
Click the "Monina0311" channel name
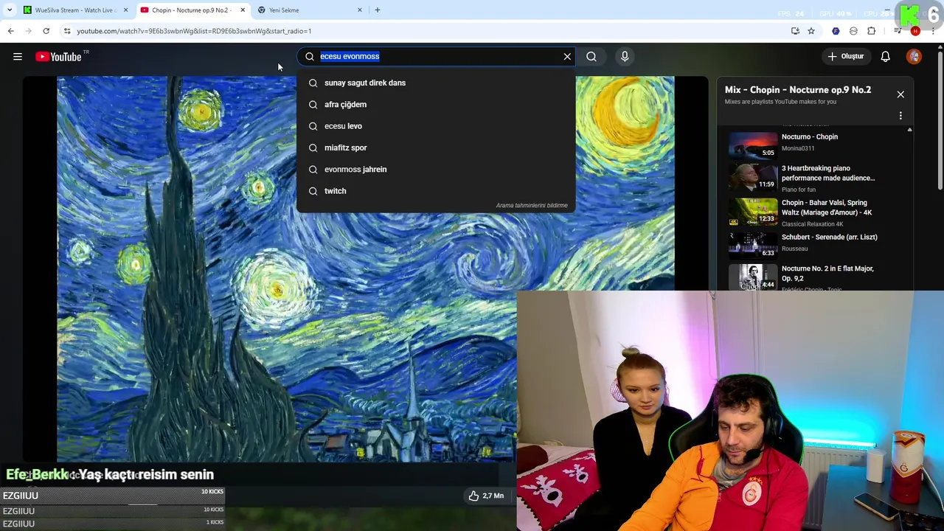[798, 148]
